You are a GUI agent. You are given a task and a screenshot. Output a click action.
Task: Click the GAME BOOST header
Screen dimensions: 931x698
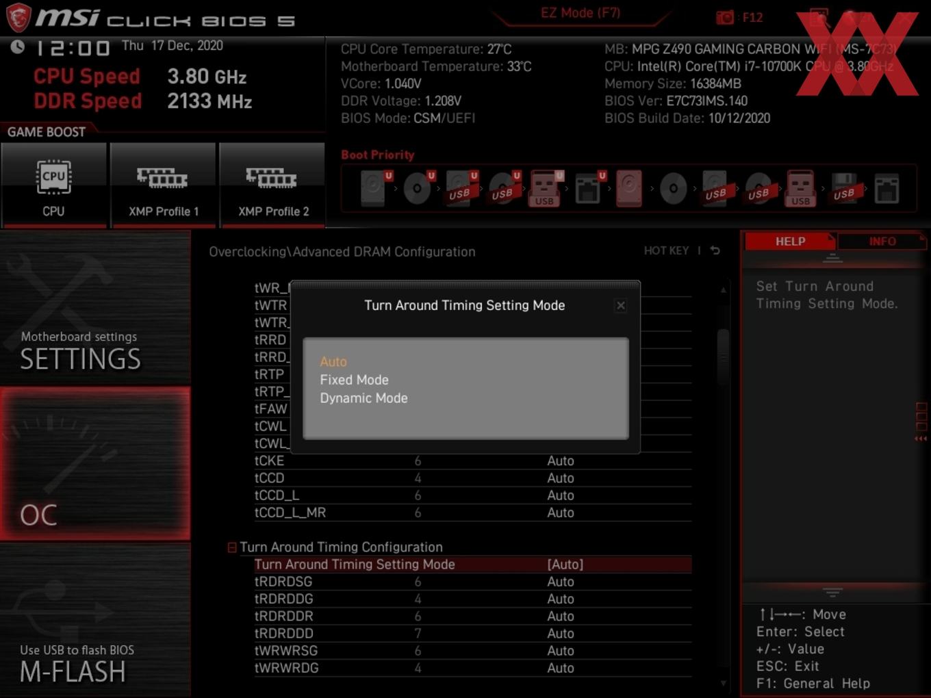point(47,132)
